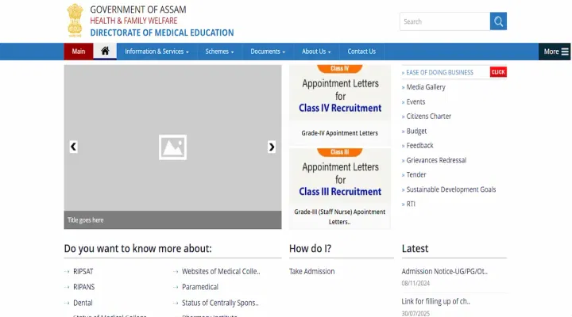Screen dimensions: 572x317
Task: Expand the Schemes dropdown menu
Action: pos(219,52)
